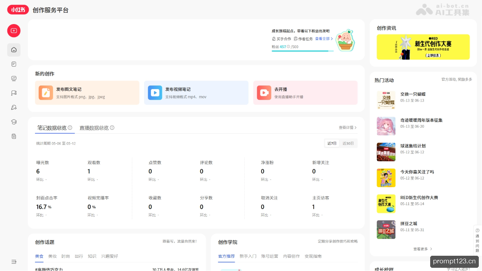Select the 近7日 period toggle
Image resolution: width=482 pixels, height=271 pixels.
332,143
